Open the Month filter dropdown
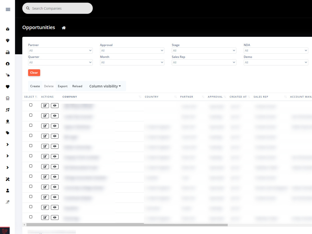 pyautogui.click(x=132, y=62)
